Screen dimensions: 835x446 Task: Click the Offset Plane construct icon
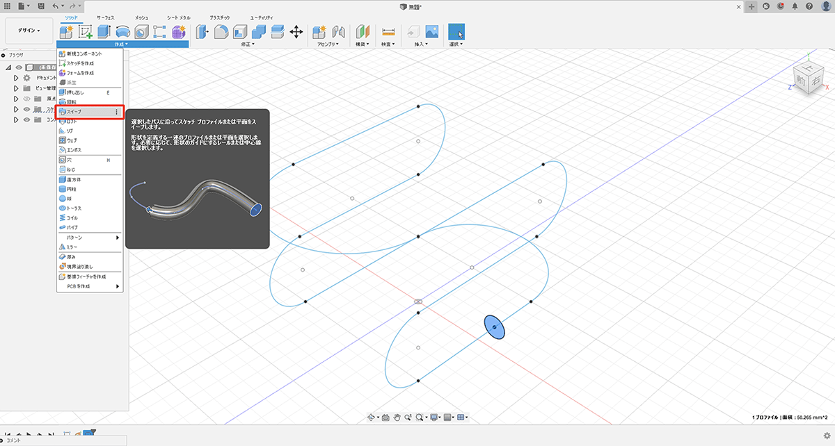363,31
